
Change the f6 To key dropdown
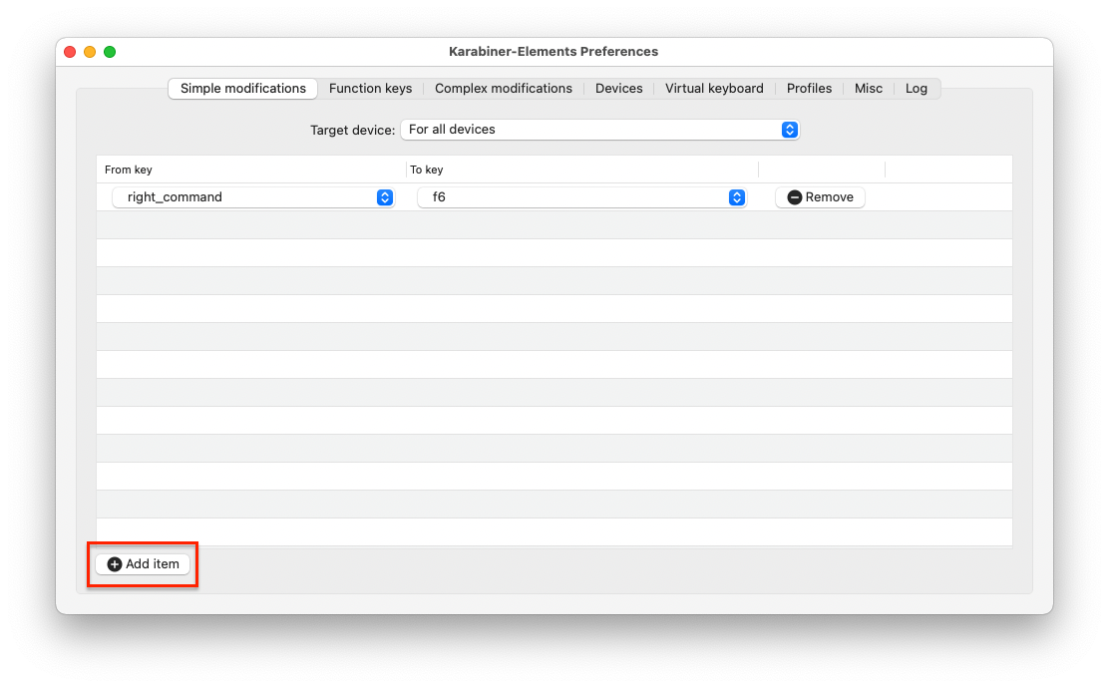[x=581, y=197]
